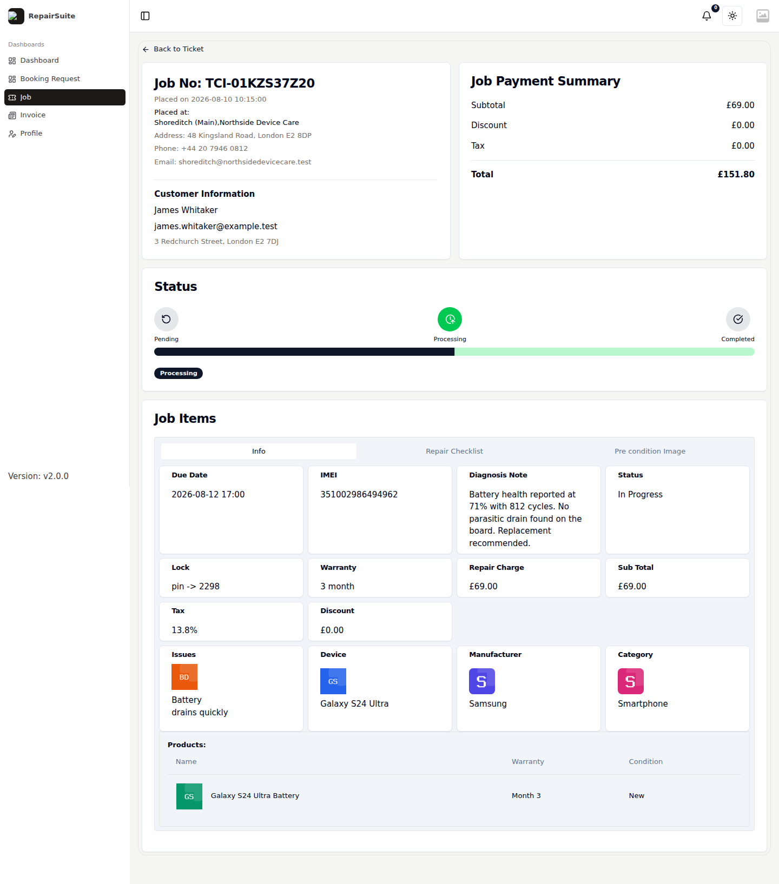Switch to the Pre condition Image tab
The image size is (779, 884).
[x=650, y=451]
